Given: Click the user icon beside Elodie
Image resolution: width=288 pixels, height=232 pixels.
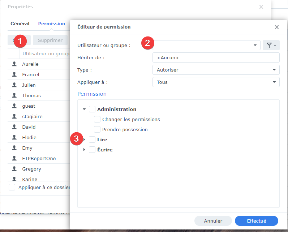Looking at the screenshot, I should 14,137.
